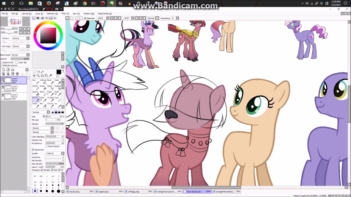Select the Eraser tool

(43, 88)
